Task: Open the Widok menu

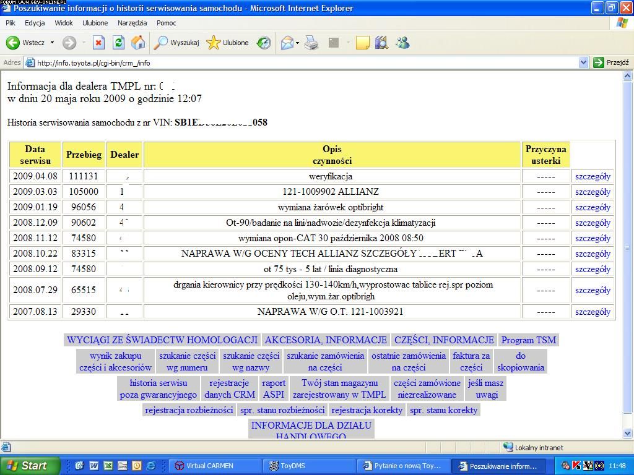Action: (64, 23)
